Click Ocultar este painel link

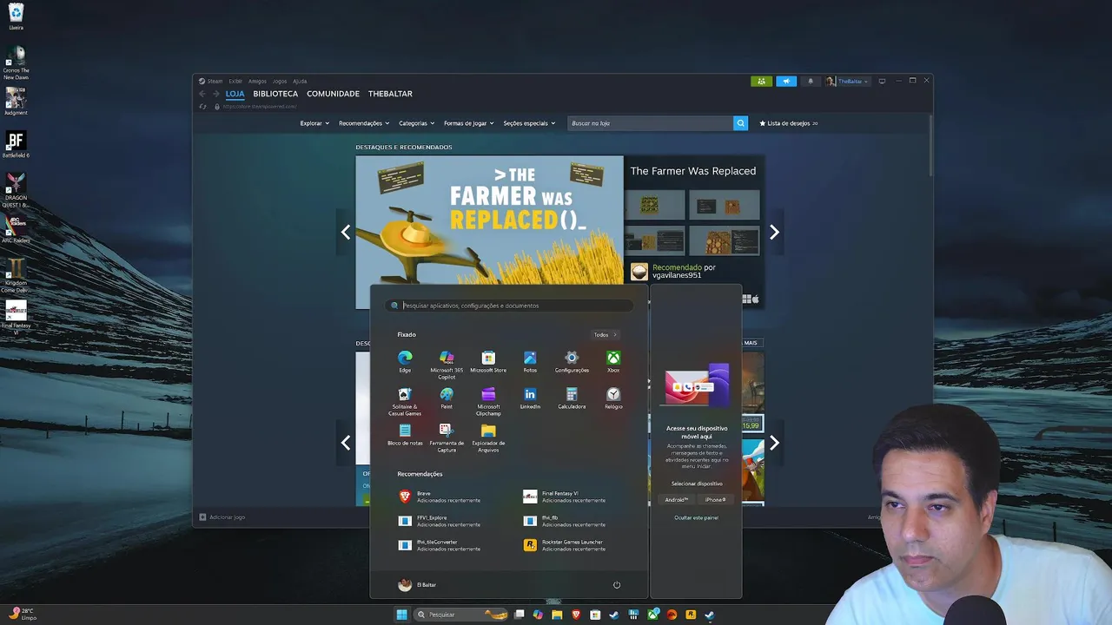point(696,517)
